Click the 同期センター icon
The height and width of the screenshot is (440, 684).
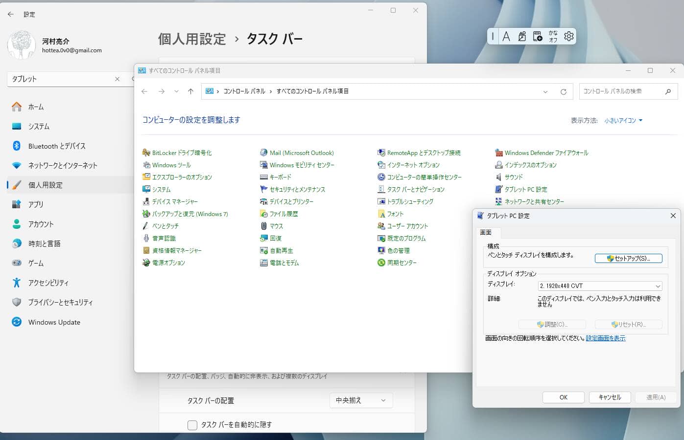point(381,263)
